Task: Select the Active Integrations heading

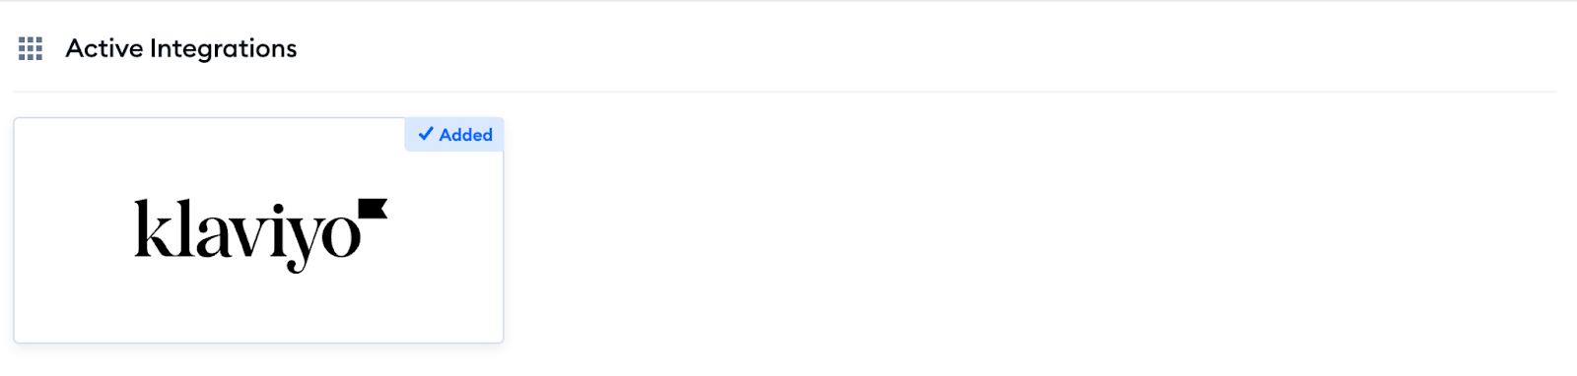Action: pos(181,48)
